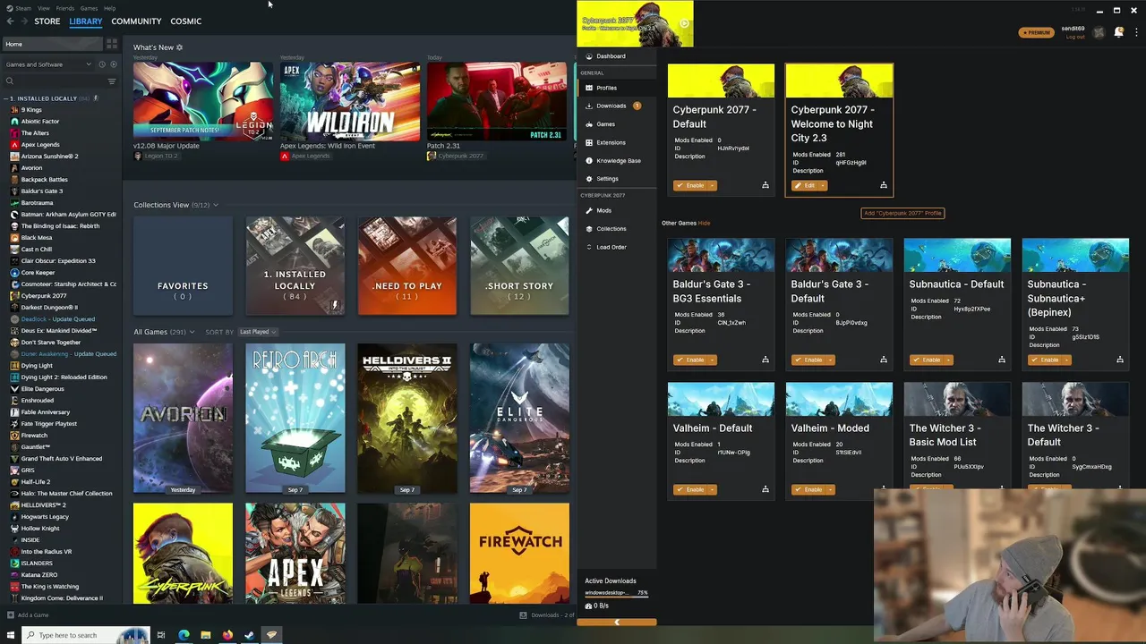Open Downloads in Vortex sidebar

click(617, 106)
